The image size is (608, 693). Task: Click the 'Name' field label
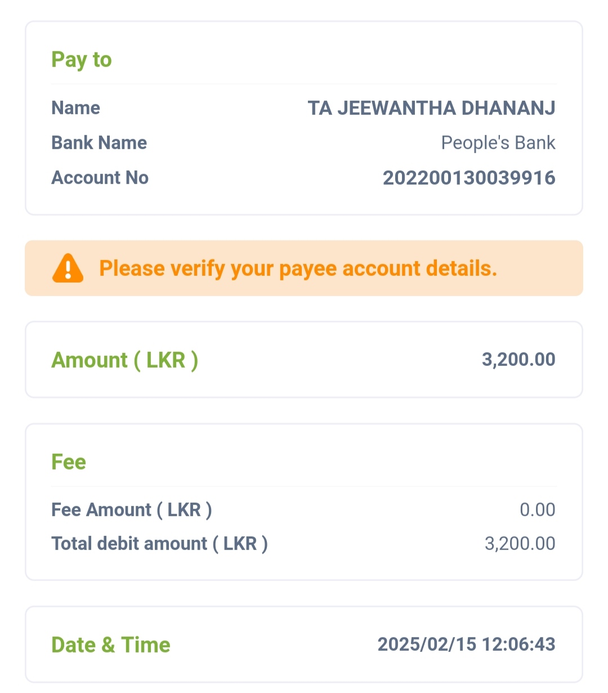(x=75, y=108)
